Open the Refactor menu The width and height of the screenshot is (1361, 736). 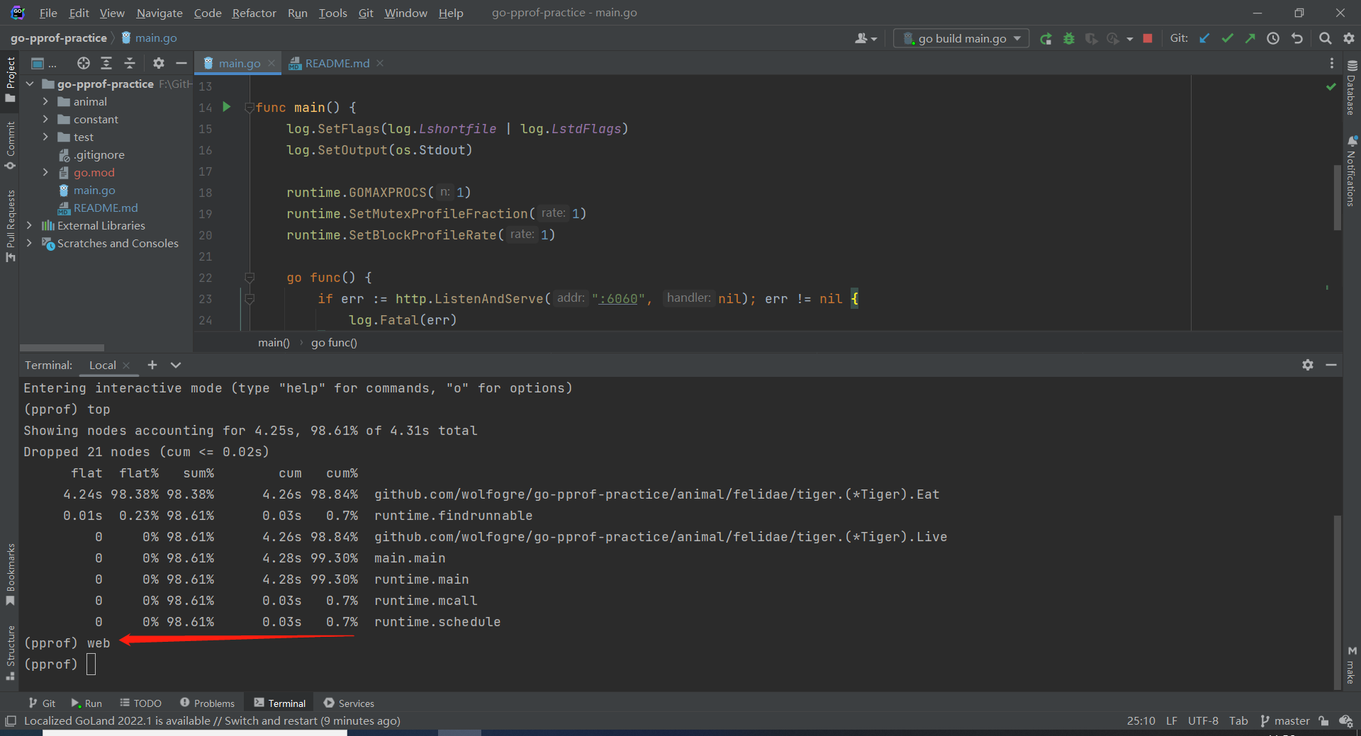[x=254, y=13]
